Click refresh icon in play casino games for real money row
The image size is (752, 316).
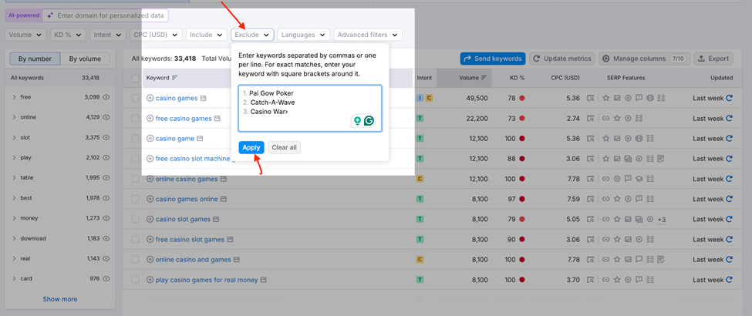[730, 280]
